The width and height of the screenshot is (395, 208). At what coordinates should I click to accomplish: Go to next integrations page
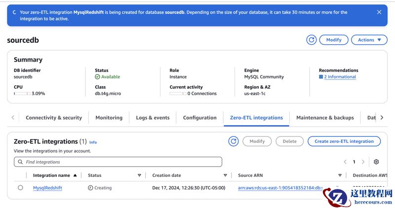coord(363,162)
